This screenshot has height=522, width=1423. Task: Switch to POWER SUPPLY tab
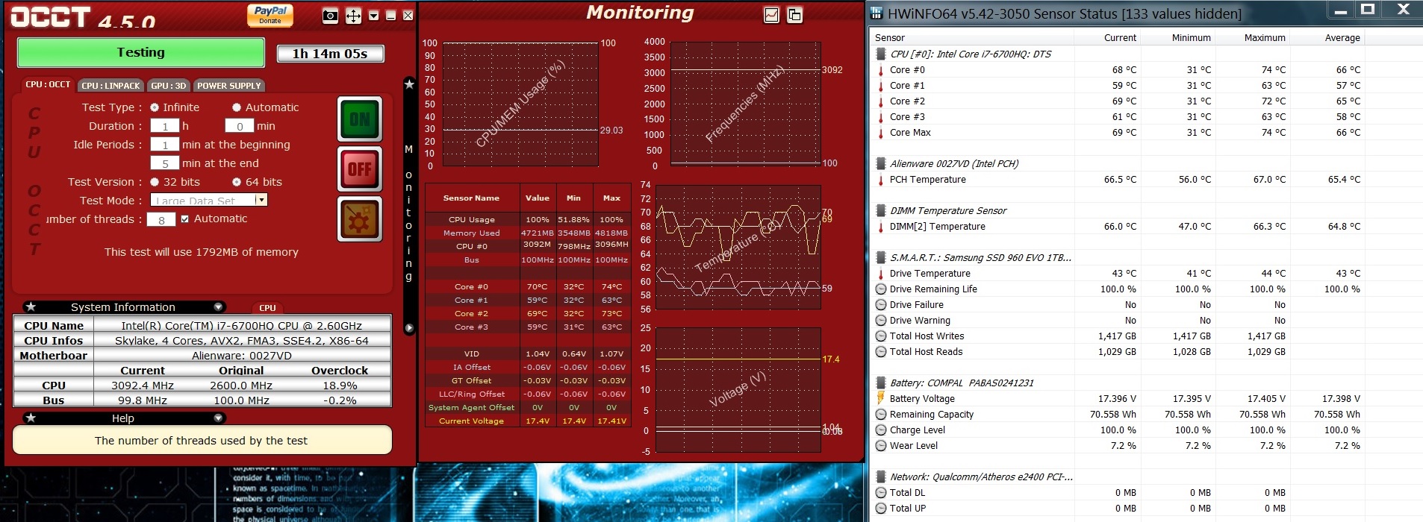click(x=229, y=86)
